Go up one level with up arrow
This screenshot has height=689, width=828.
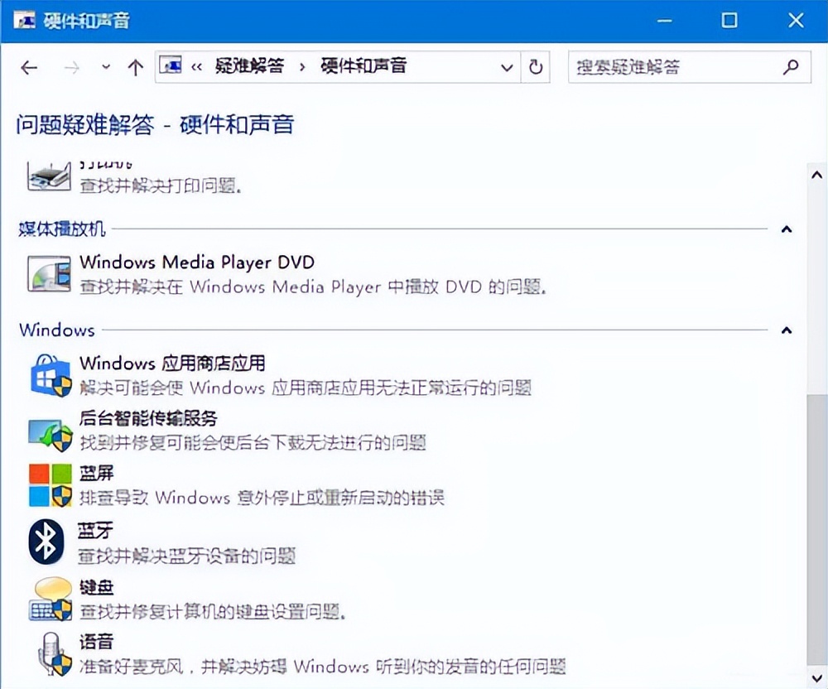click(x=136, y=68)
